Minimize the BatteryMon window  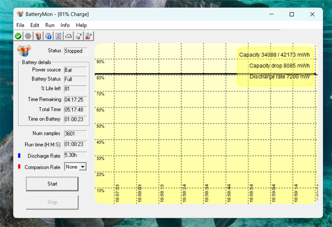271,14
